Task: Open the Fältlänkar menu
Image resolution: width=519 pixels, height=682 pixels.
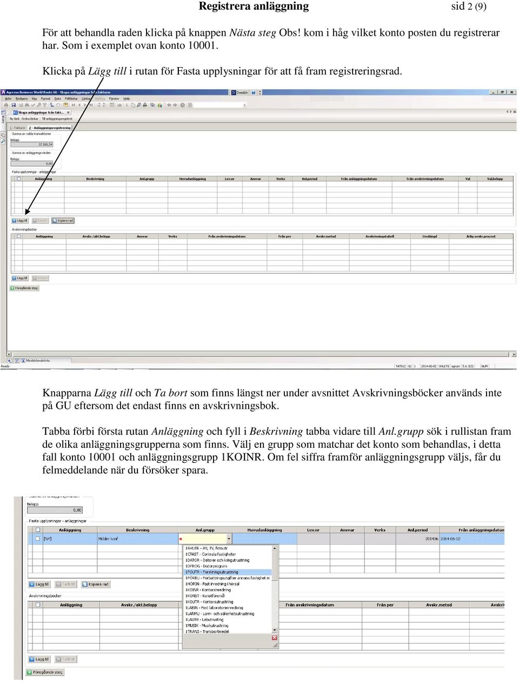Action: point(71,98)
